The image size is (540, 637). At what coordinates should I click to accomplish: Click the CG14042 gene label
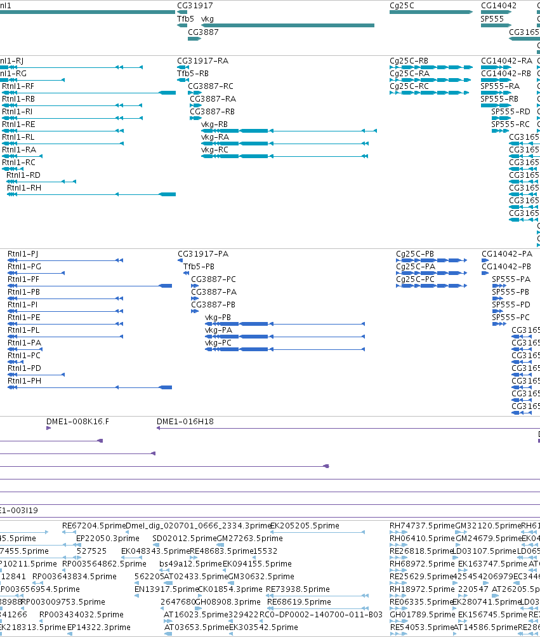[499, 6]
